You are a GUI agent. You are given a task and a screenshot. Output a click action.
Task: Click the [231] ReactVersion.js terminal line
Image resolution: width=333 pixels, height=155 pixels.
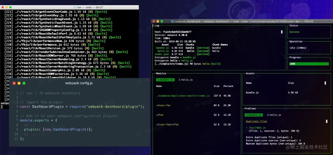pos(54,48)
